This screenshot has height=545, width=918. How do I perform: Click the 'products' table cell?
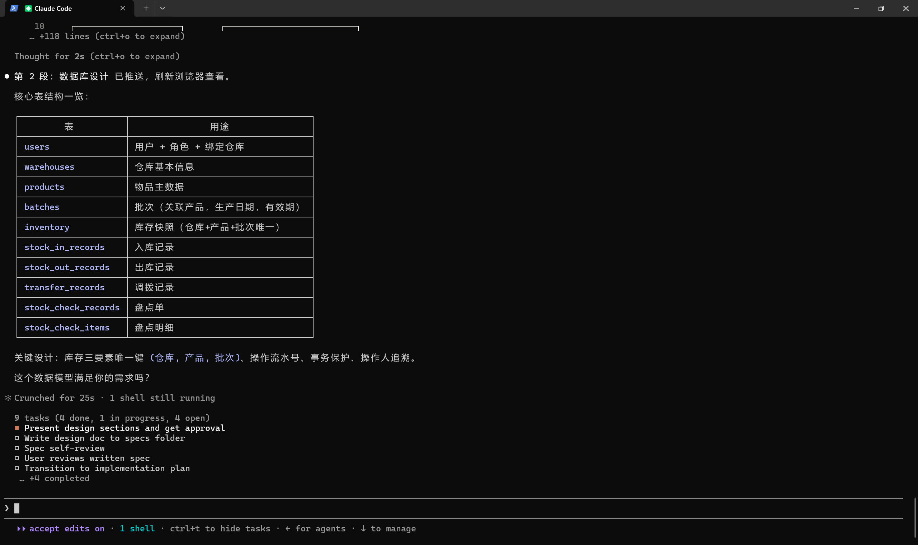pyautogui.click(x=72, y=187)
